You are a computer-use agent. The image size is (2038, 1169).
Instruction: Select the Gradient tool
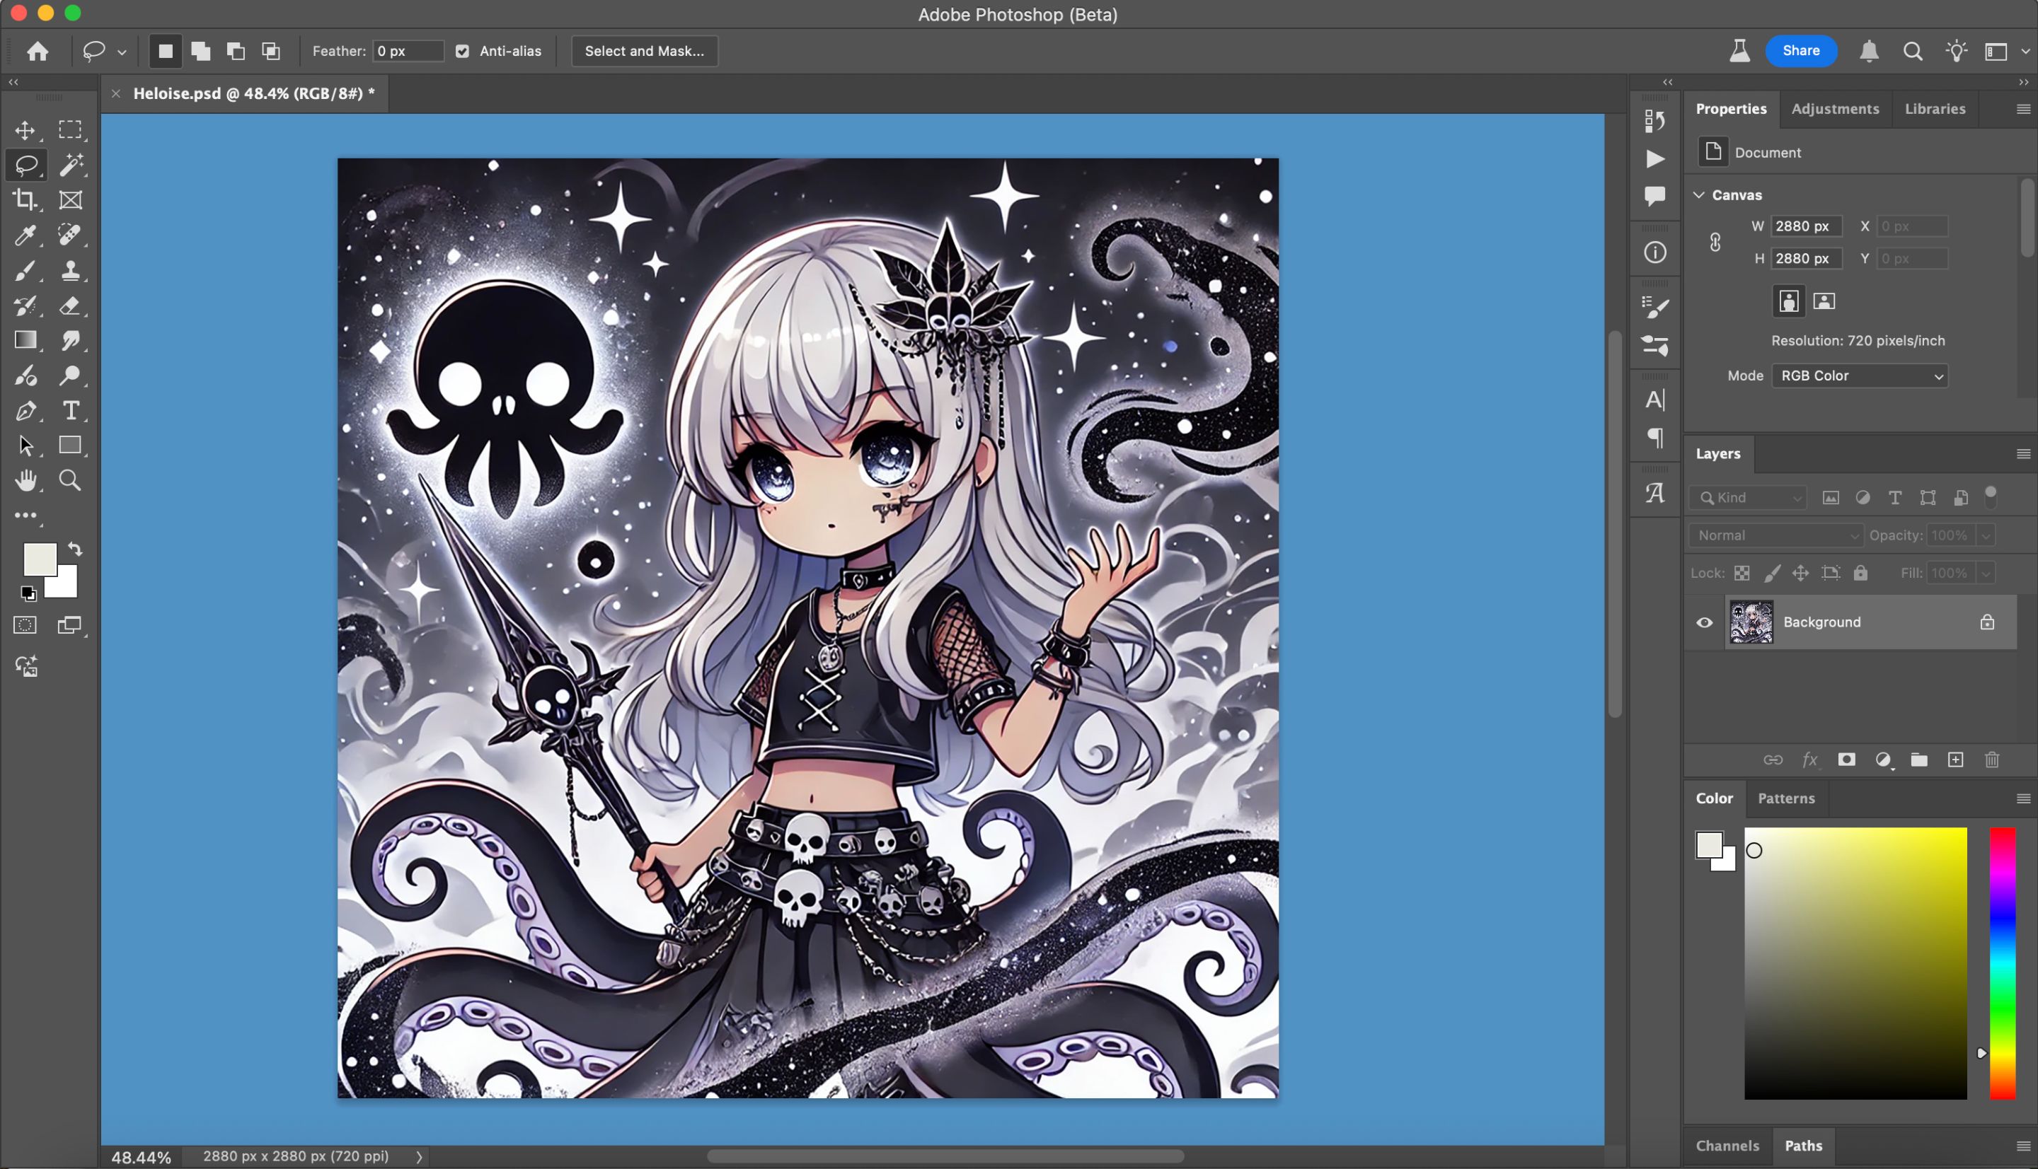[x=25, y=340]
